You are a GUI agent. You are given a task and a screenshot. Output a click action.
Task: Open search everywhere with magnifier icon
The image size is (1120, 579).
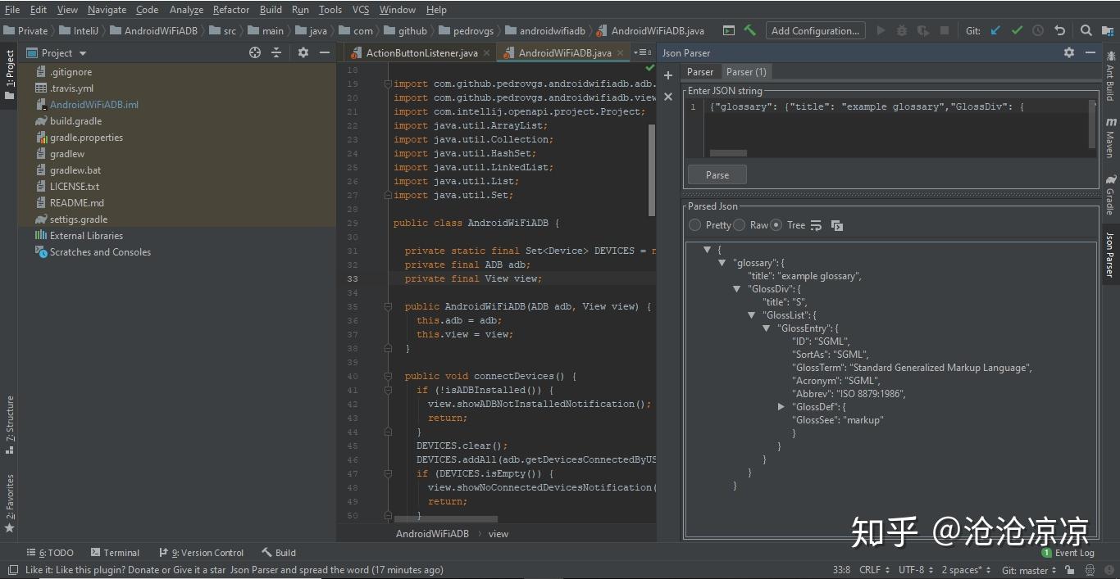(1087, 30)
